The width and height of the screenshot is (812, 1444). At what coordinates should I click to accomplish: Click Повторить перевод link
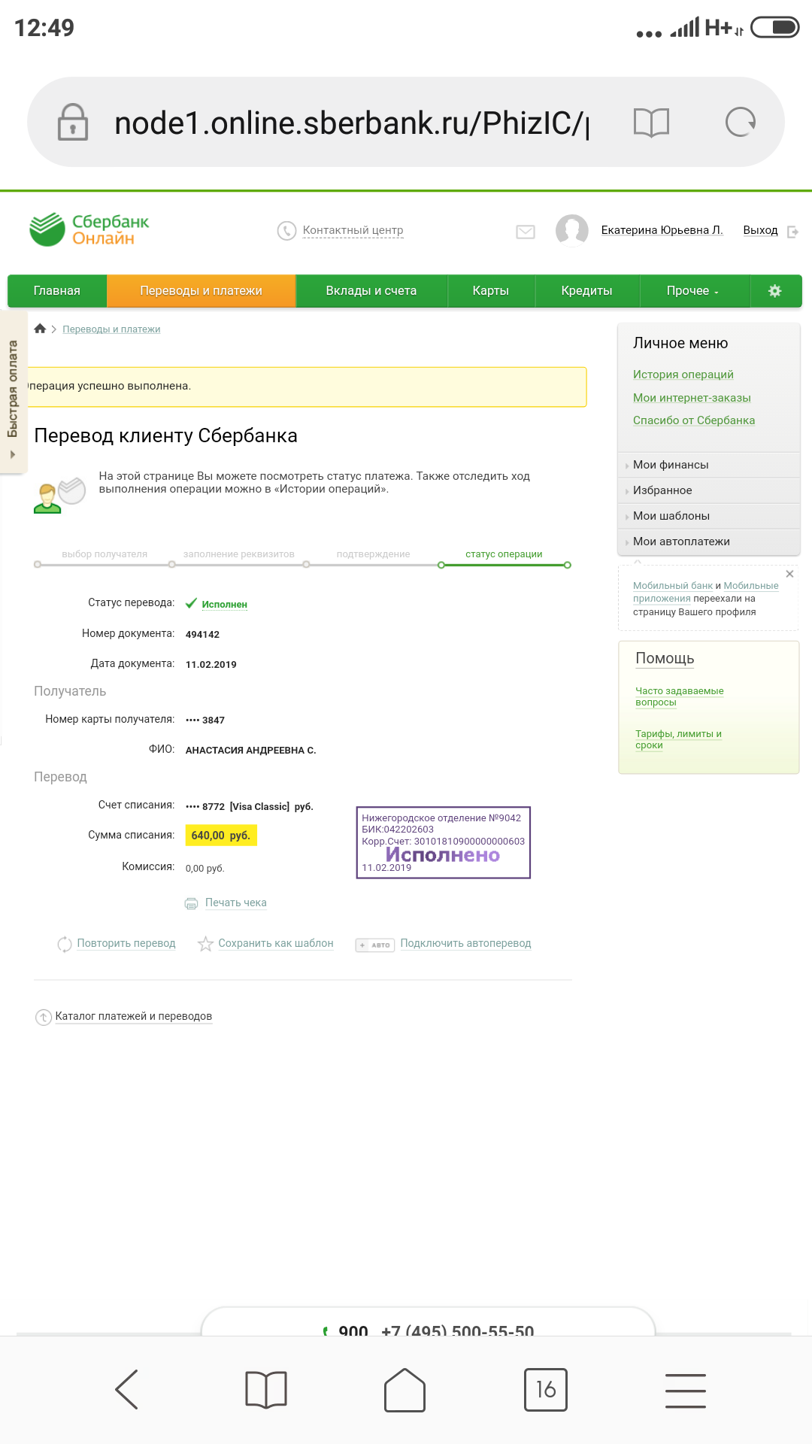click(x=126, y=943)
